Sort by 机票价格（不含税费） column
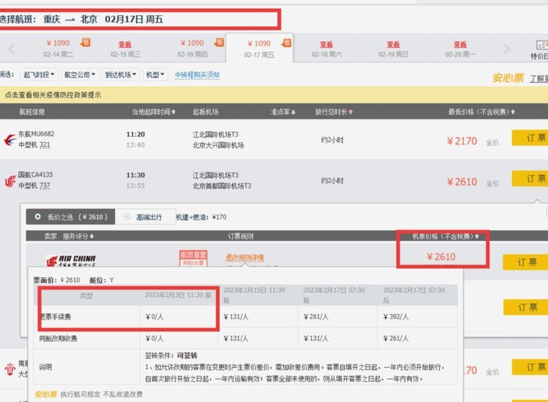This screenshot has width=548, height=402. [x=446, y=237]
